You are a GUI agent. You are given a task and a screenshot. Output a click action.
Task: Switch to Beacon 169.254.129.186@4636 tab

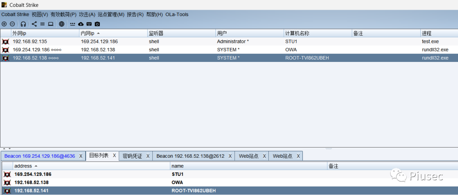click(x=40, y=156)
